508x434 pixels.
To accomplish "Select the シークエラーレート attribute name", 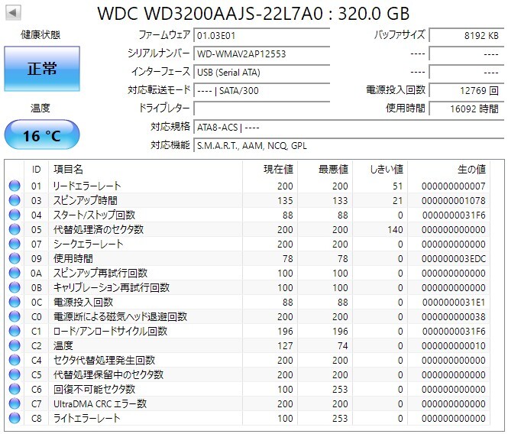I will pyautogui.click(x=89, y=244).
